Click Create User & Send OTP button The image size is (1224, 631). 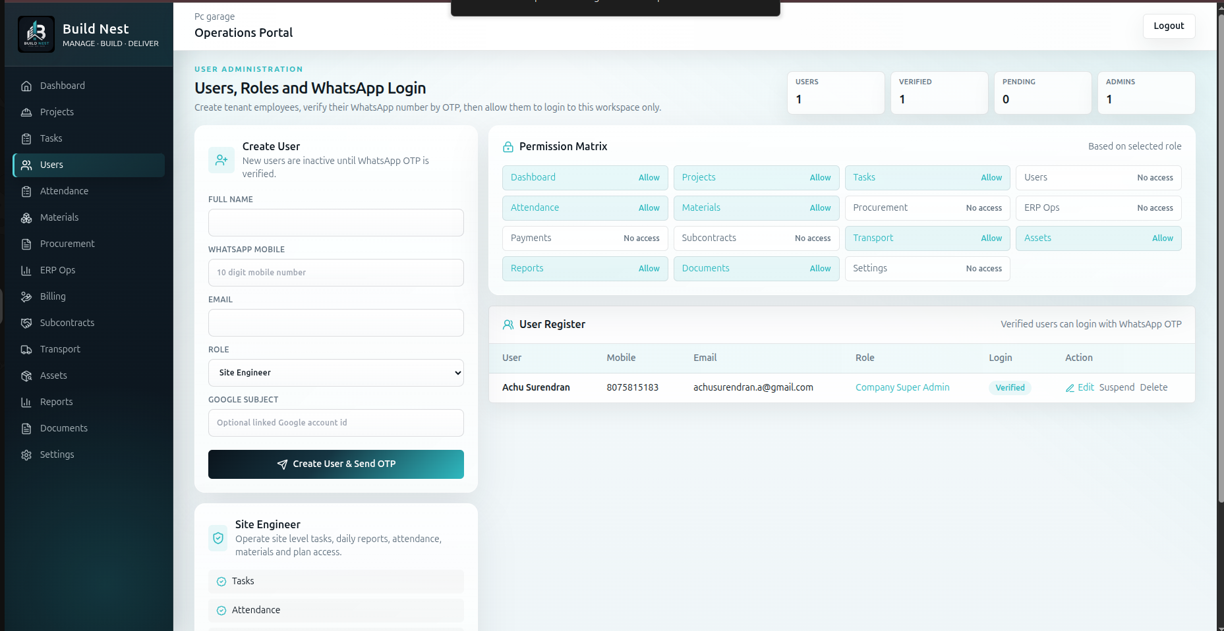(336, 464)
